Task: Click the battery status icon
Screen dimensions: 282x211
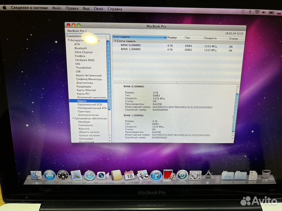Action: [271, 13]
